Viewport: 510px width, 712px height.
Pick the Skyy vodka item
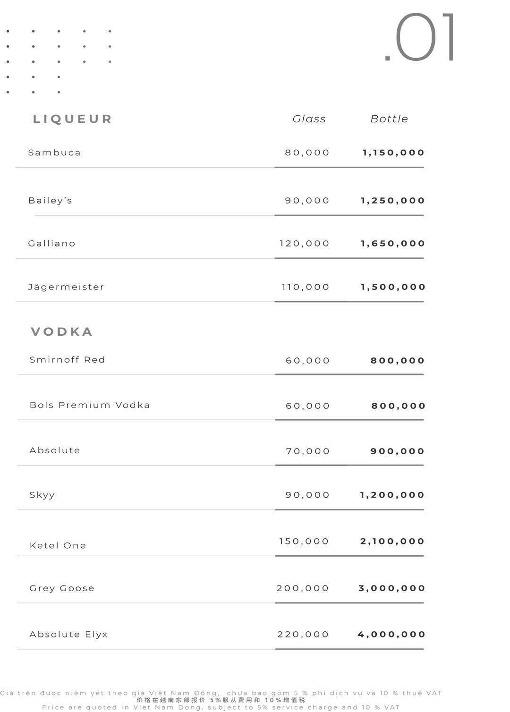(42, 495)
